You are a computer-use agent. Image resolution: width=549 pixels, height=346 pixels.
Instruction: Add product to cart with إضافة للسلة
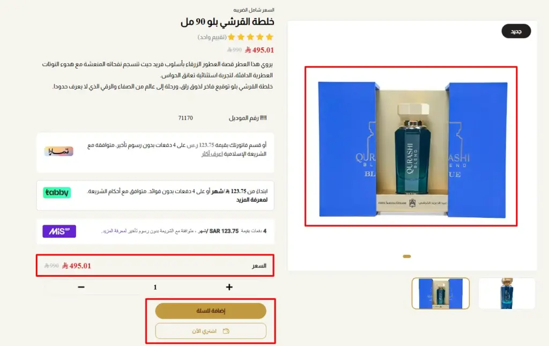(x=211, y=311)
